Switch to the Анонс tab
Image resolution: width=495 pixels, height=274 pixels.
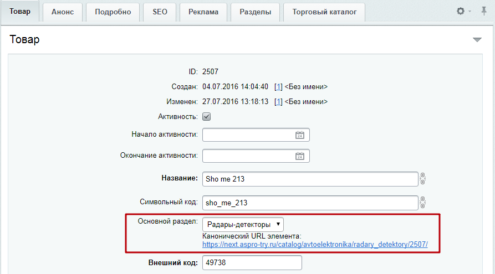point(63,12)
